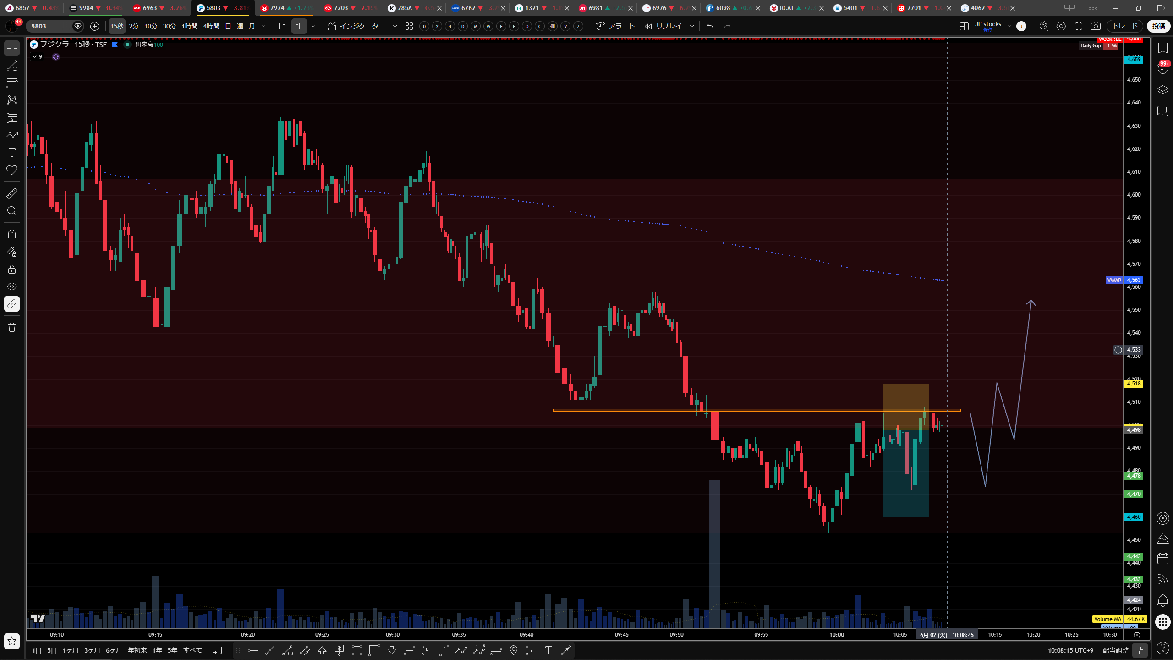Click the orange position box on chart
This screenshot has width=1173, height=660.
pyautogui.click(x=906, y=406)
